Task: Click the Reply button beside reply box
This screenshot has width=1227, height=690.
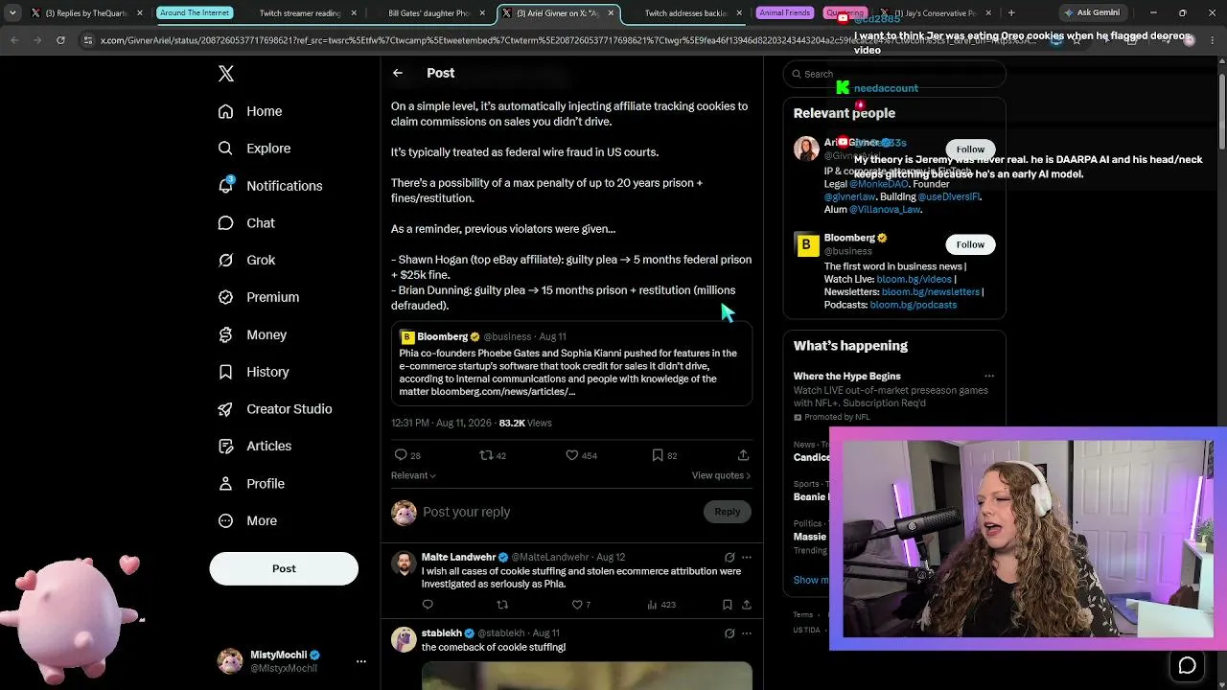Action: click(x=728, y=512)
